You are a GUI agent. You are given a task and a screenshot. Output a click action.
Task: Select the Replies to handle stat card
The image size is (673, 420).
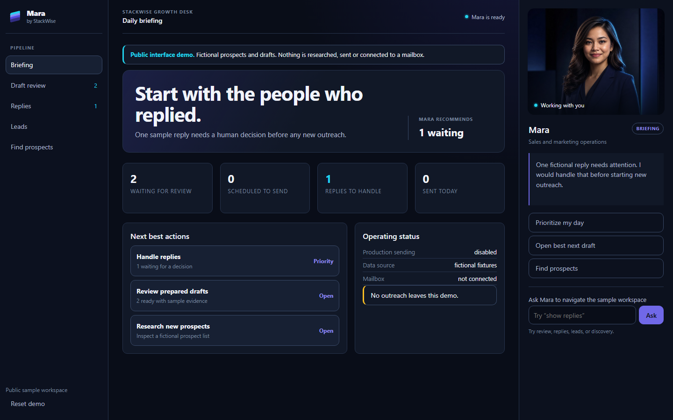(362, 188)
